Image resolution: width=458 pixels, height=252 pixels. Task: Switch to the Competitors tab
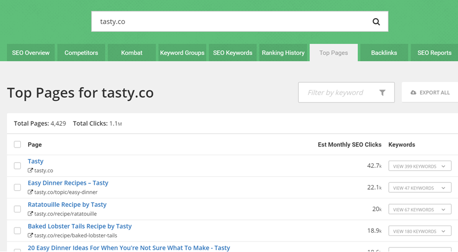point(81,53)
